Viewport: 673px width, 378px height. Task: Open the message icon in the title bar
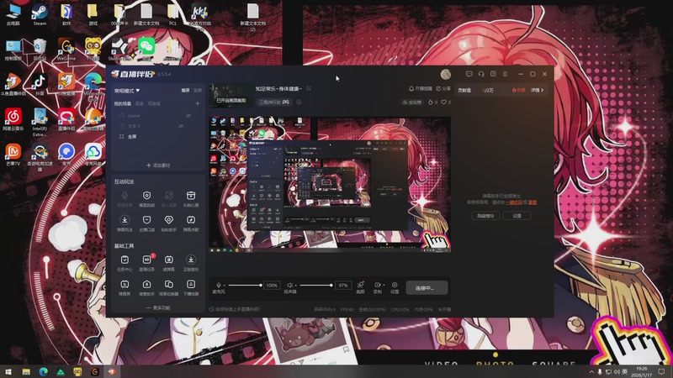coord(469,74)
